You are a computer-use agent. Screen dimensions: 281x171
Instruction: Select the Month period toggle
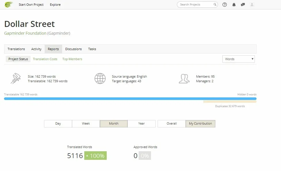(114, 123)
